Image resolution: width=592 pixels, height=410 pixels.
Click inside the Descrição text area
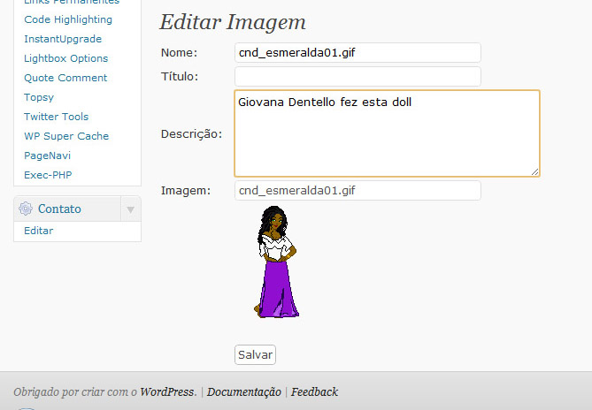[x=387, y=133]
